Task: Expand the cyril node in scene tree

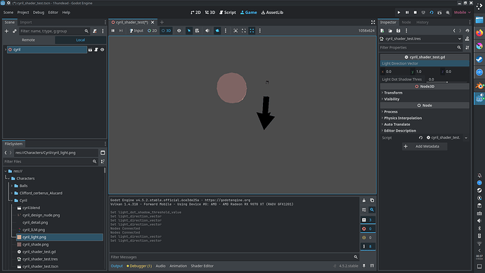Action: 5,49
